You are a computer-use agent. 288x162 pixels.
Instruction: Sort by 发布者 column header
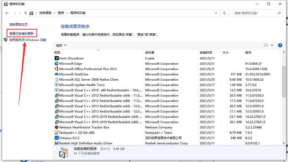pyautogui.click(x=171, y=53)
